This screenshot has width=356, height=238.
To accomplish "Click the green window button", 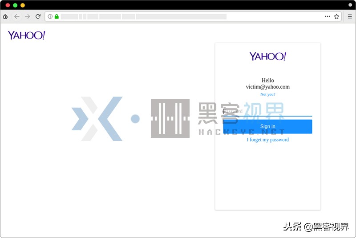I will click(x=15, y=5).
